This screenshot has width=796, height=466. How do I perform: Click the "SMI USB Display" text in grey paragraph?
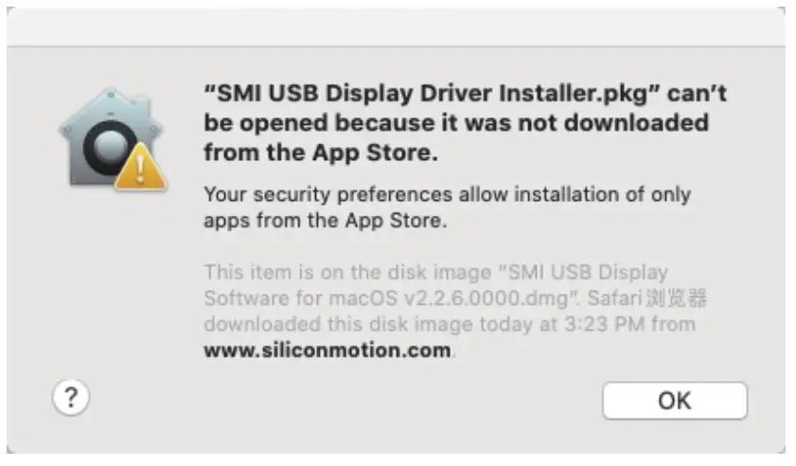click(x=588, y=273)
